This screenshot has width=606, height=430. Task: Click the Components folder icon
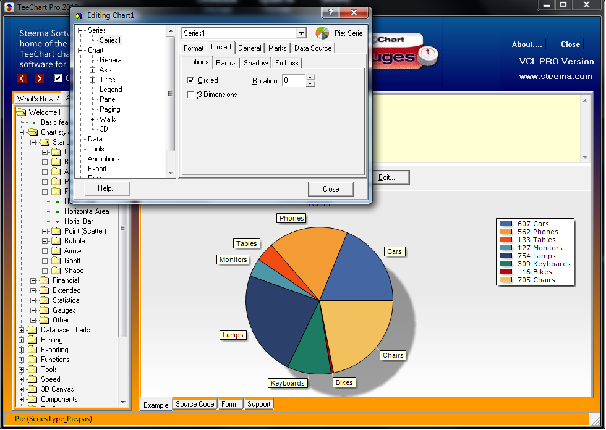point(33,399)
